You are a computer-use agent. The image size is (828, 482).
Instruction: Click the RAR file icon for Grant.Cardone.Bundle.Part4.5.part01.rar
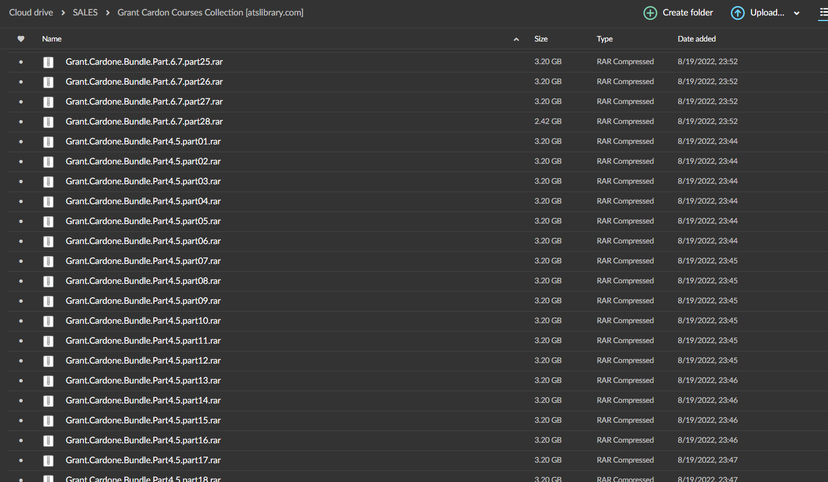[49, 142]
